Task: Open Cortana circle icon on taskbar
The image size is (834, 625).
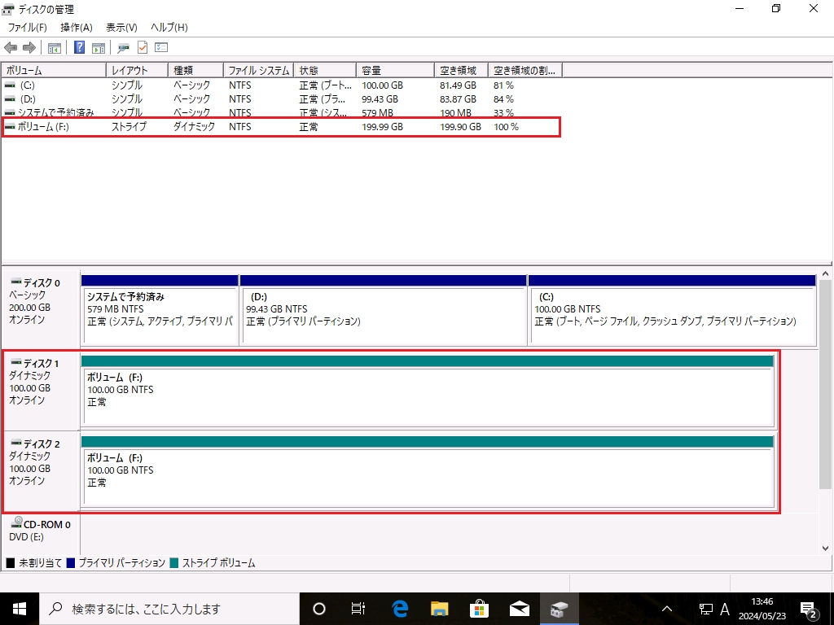Action: (319, 609)
